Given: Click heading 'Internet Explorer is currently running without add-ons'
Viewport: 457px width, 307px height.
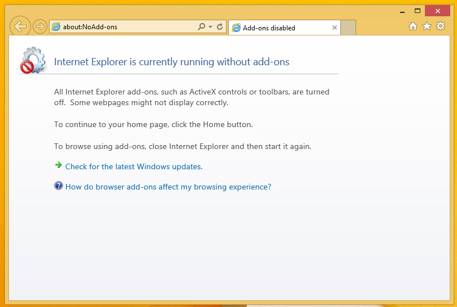Looking at the screenshot, I should tap(172, 62).
